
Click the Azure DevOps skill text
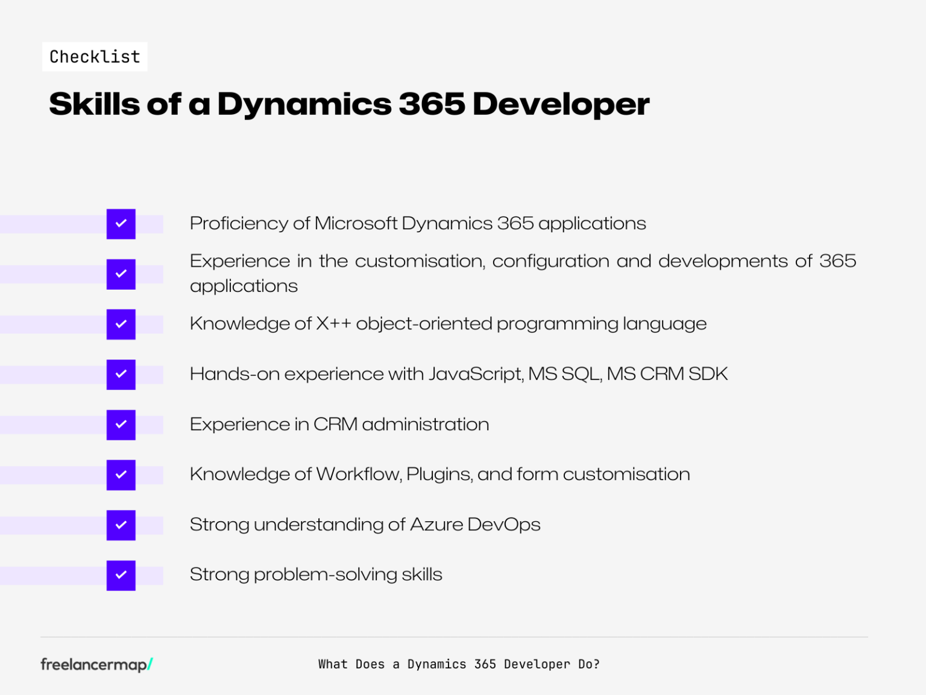pyautogui.click(x=365, y=525)
